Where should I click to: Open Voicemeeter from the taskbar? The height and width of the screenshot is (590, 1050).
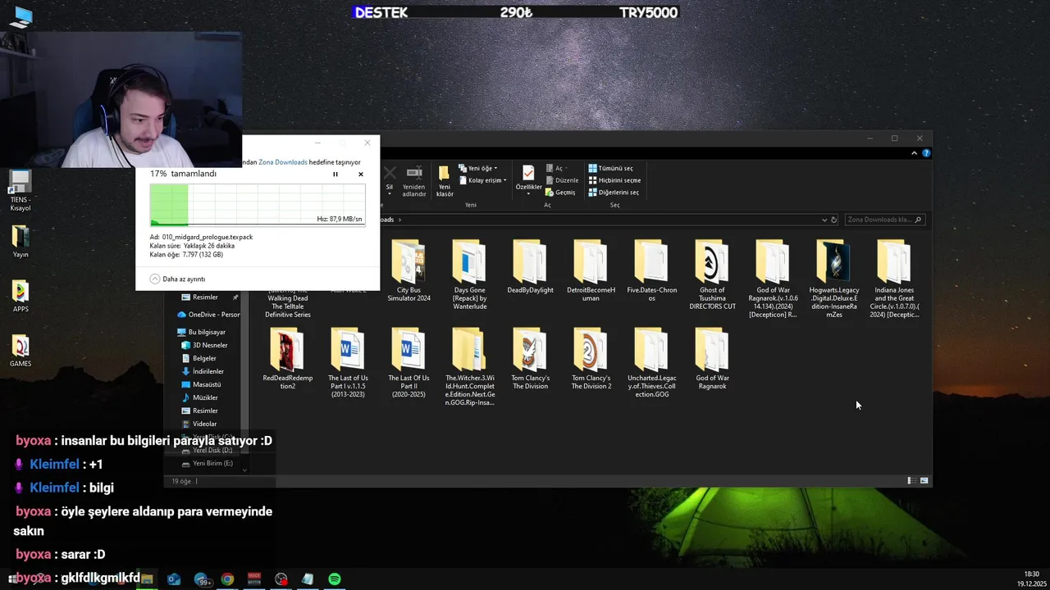tap(254, 579)
